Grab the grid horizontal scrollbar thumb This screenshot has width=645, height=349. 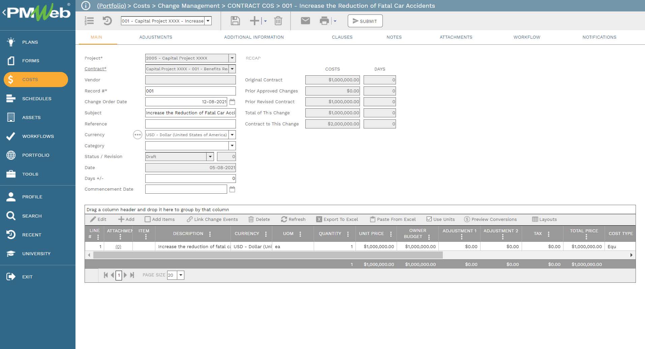click(268, 255)
